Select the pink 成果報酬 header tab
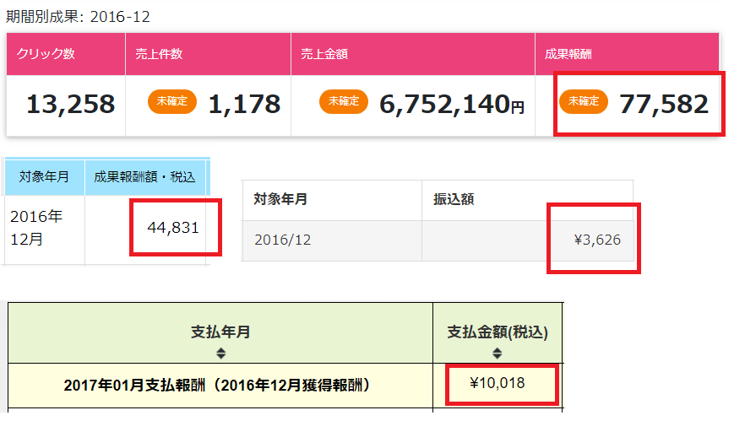Viewport: 745px width, 421px height. (627, 54)
